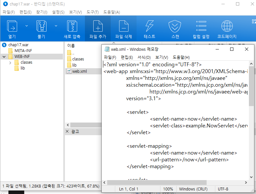Viewport: 256px width, 194px height.
Task: Open Notepad 서식(O) menu
Action: click(x=144, y=58)
